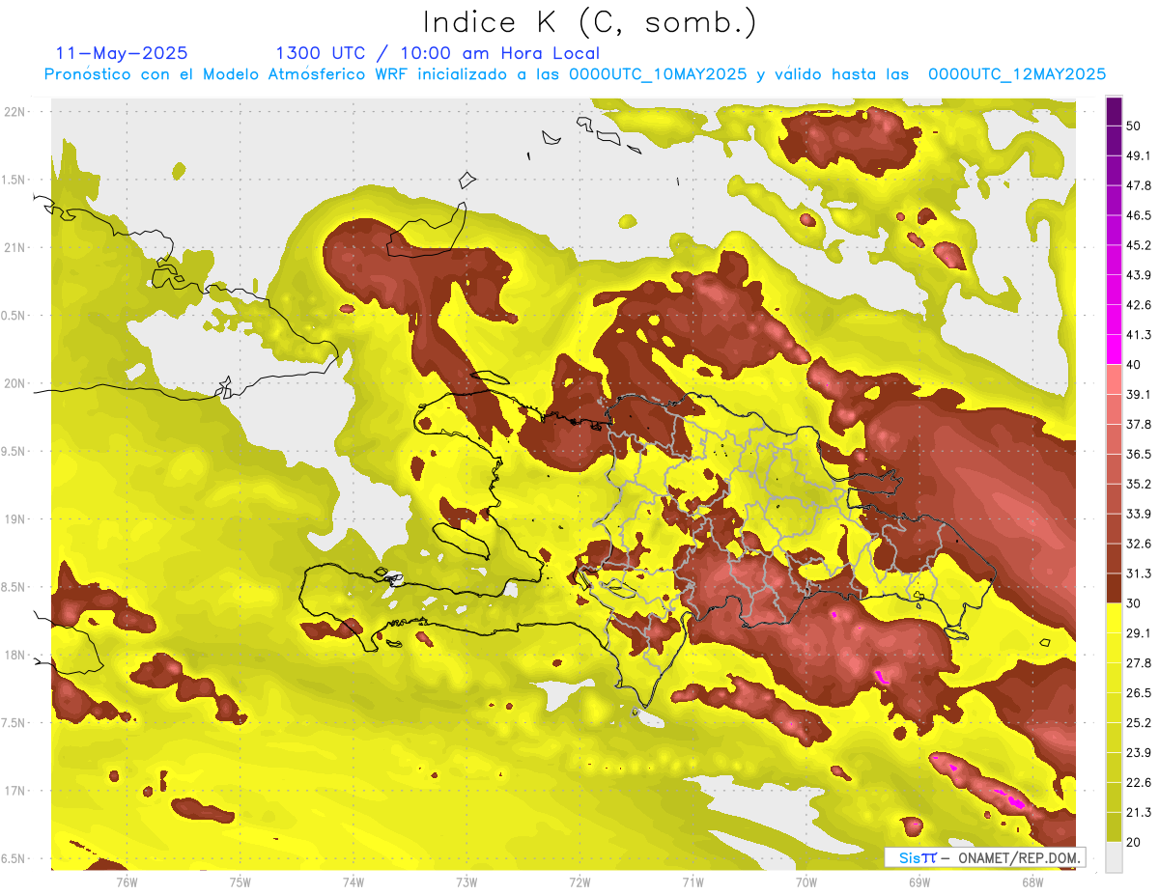1159x895 pixels.
Task: Click the "71W" longitude label
Action: [x=693, y=882]
